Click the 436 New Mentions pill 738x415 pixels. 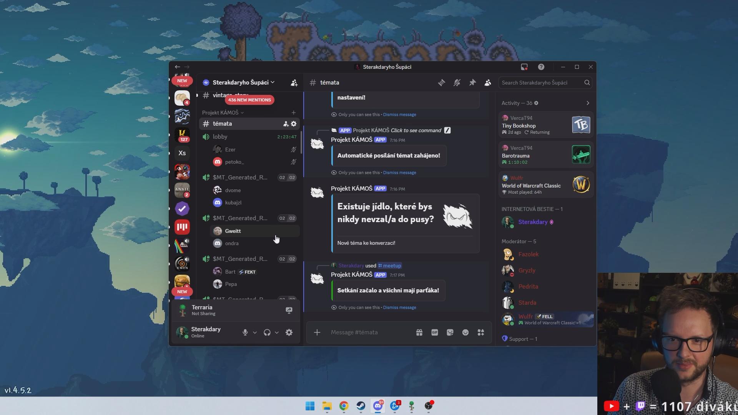pos(249,100)
